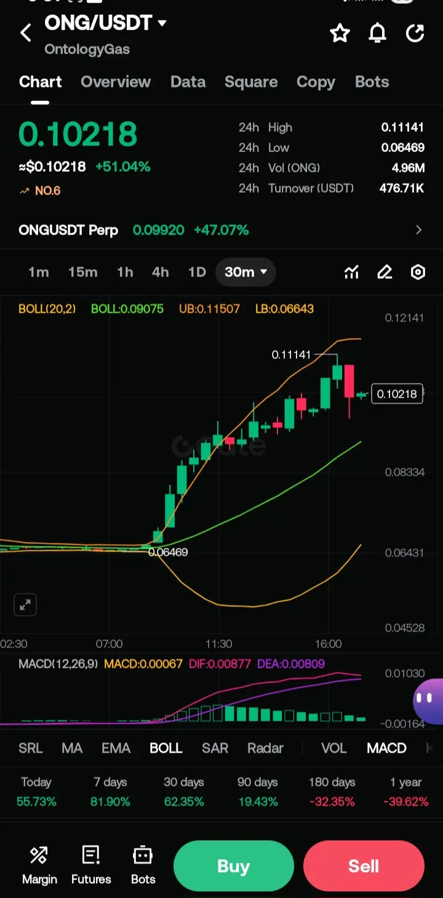The width and height of the screenshot is (443, 898).
Task: Switch to the Data tab
Action: click(188, 82)
